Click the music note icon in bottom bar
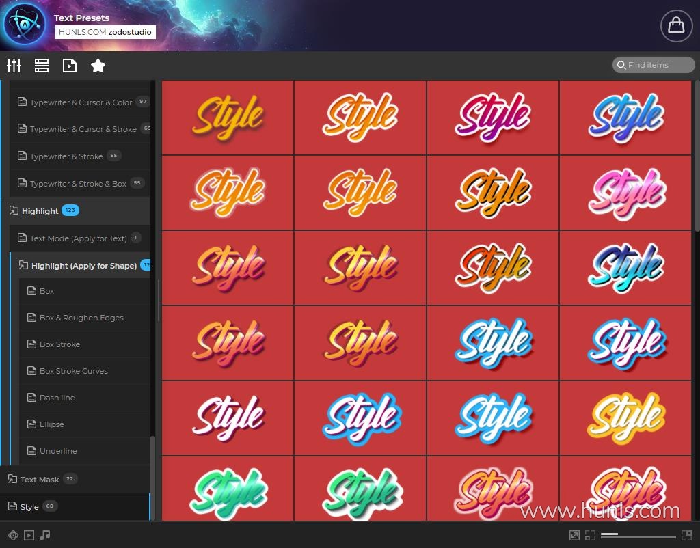This screenshot has height=548, width=700. pyautogui.click(x=44, y=535)
